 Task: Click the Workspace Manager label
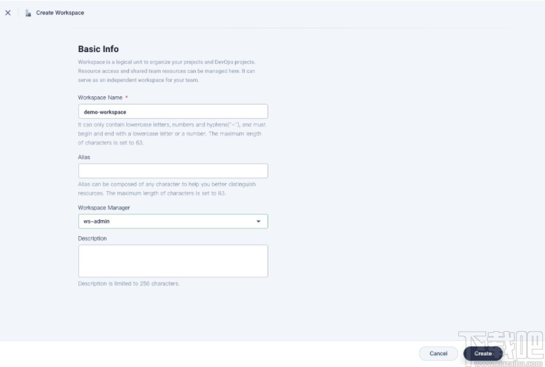(x=104, y=207)
